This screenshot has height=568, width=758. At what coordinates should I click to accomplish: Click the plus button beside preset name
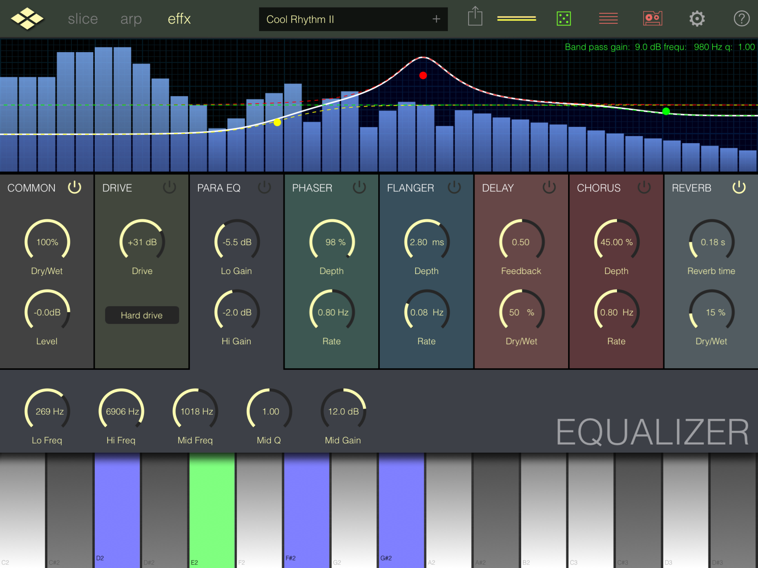click(436, 19)
